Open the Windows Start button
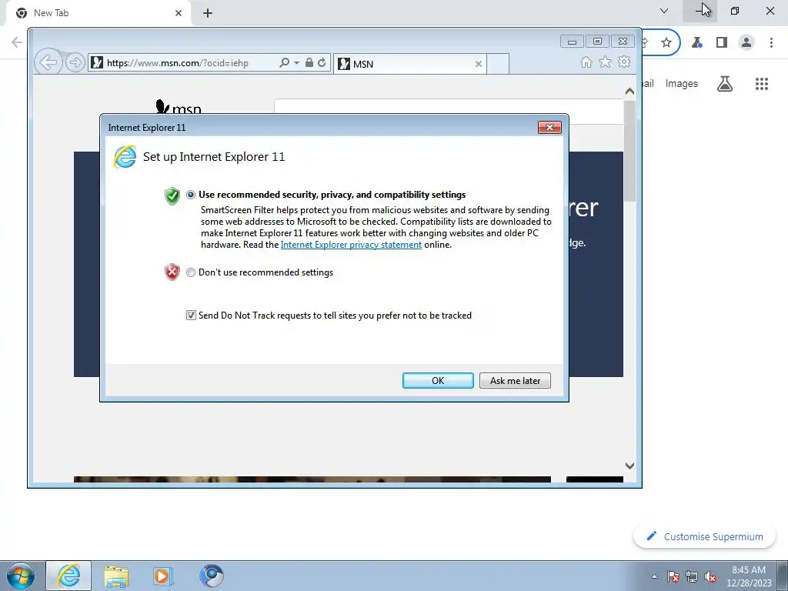The height and width of the screenshot is (591, 788). (x=21, y=576)
